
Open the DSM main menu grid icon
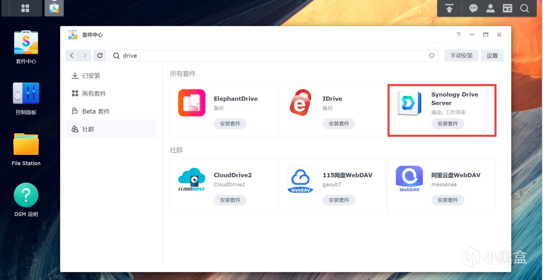click(x=25, y=8)
